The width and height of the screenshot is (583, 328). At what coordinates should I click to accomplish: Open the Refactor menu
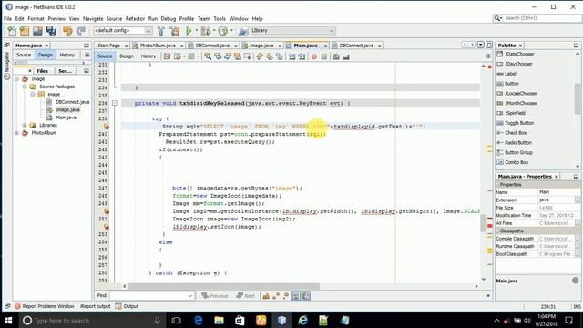[135, 18]
